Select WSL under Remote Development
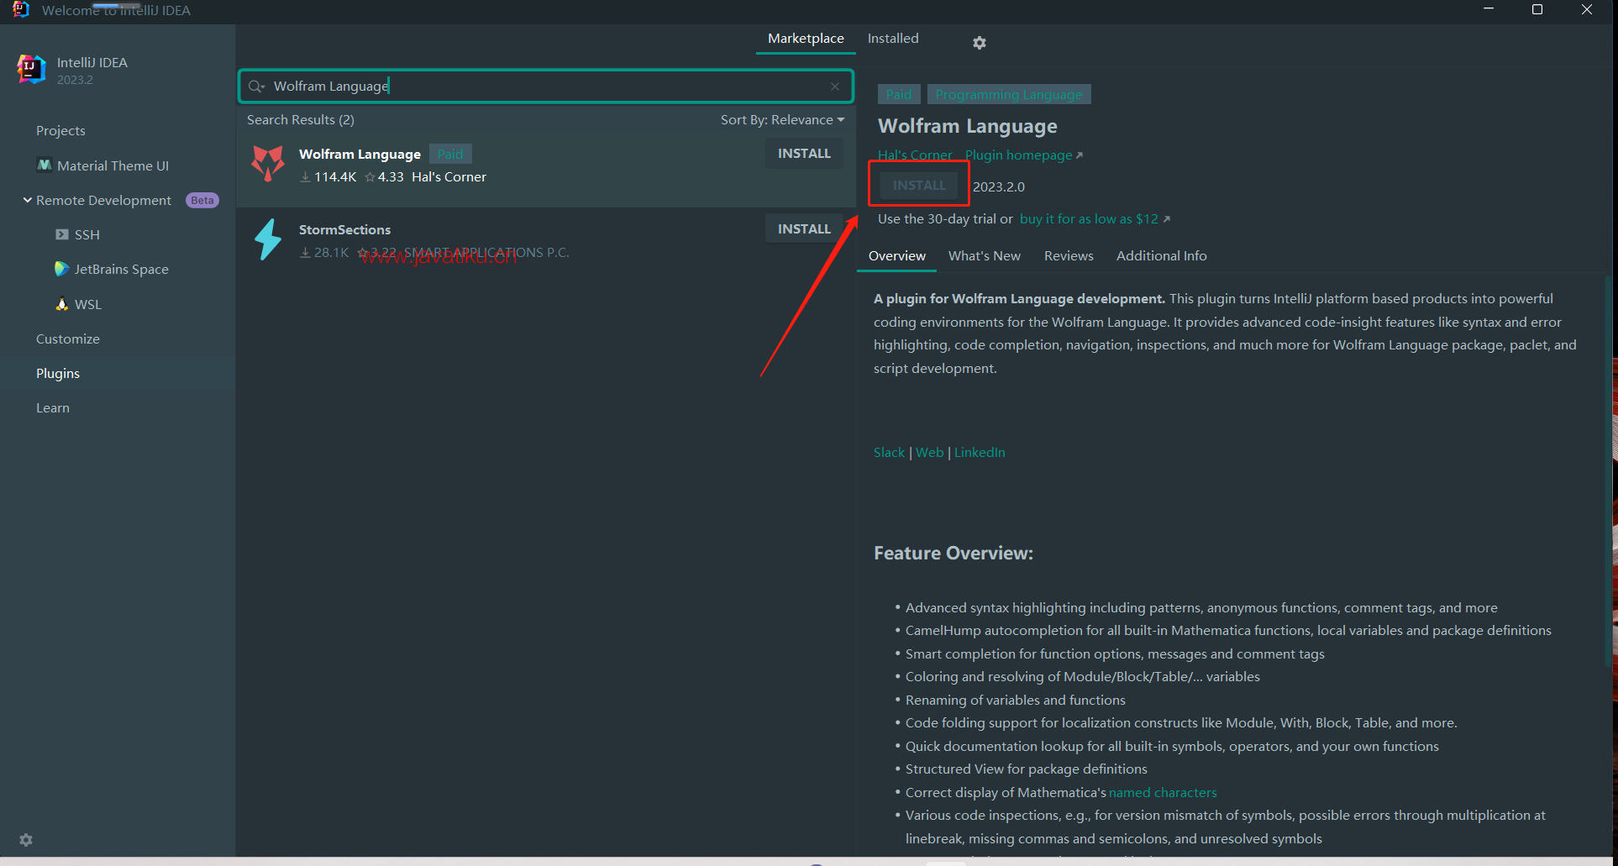Viewport: 1618px width, 866px height. pos(87,305)
